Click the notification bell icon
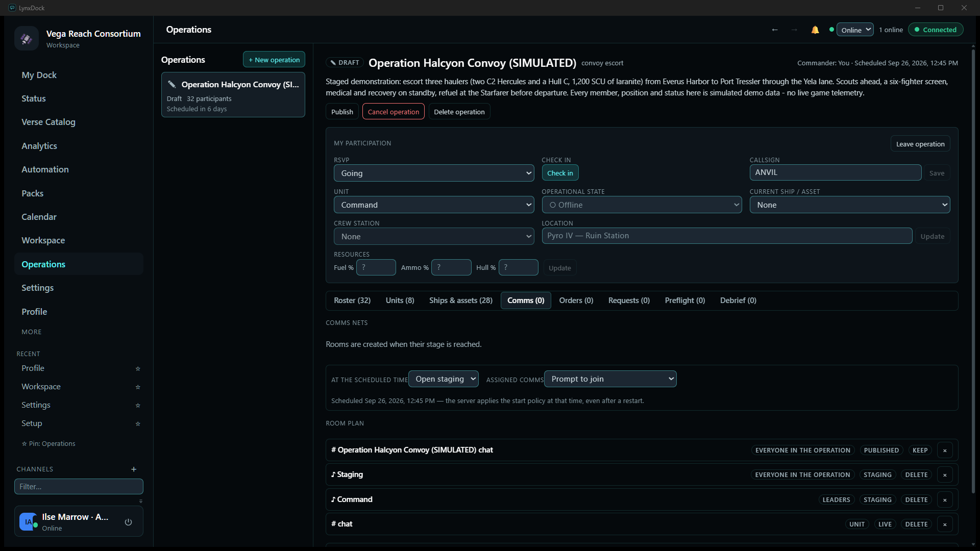The width and height of the screenshot is (980, 551). [x=815, y=30]
